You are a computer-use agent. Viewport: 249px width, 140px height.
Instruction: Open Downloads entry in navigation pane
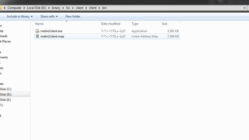point(4,36)
